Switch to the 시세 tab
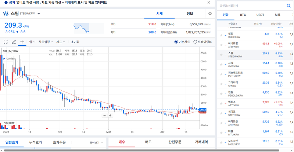The image size is (294, 152). 159,14
